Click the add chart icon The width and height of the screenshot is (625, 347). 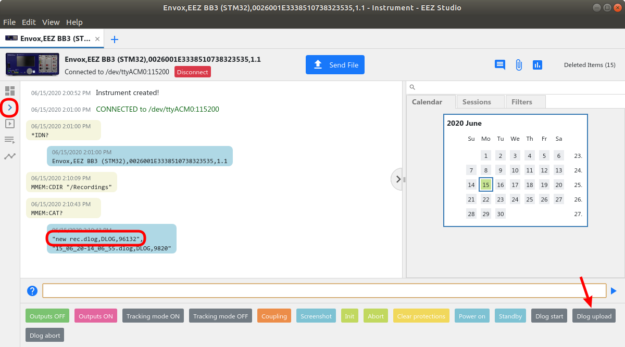(537, 65)
